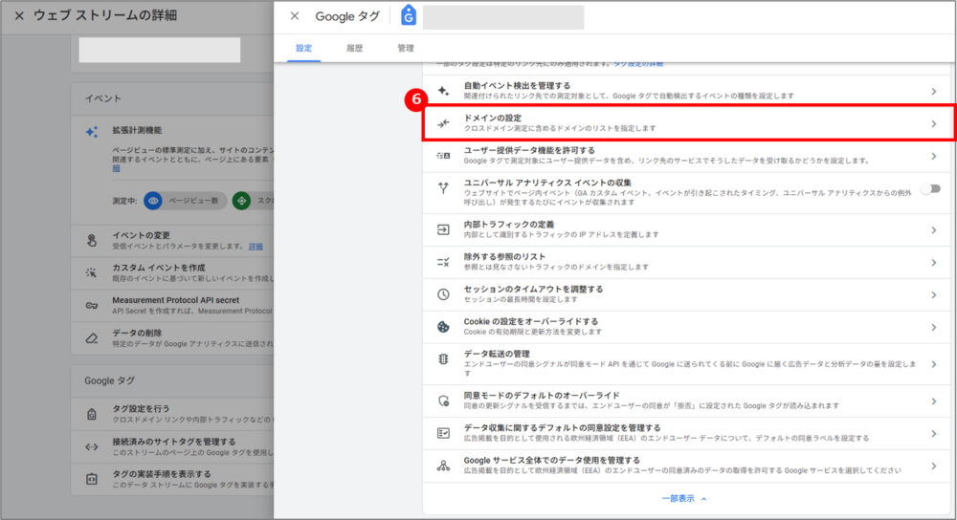Screen dimensions: 957x520
Task: Click the 除外する参照のリスト icon
Action: 443,262
